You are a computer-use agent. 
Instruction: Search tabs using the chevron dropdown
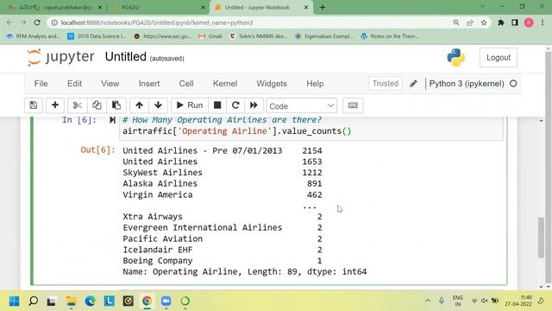click(482, 7)
